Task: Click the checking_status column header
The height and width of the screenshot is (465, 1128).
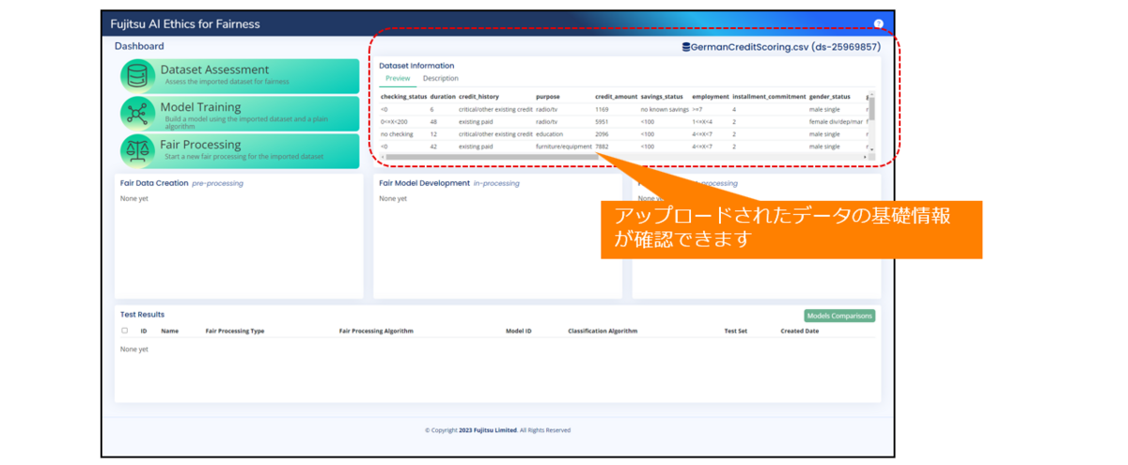Action: [x=404, y=97]
